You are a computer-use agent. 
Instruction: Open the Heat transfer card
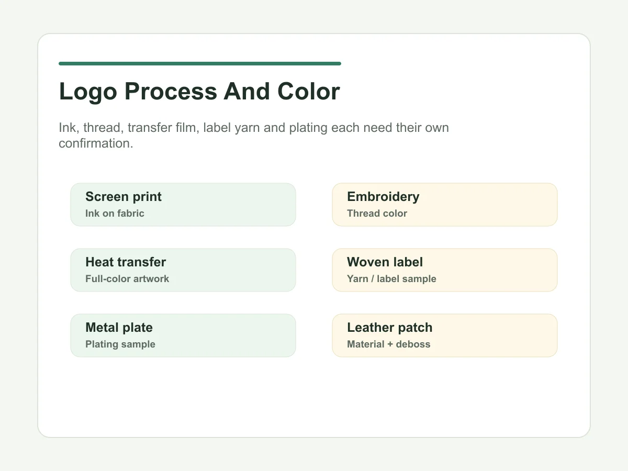point(183,270)
